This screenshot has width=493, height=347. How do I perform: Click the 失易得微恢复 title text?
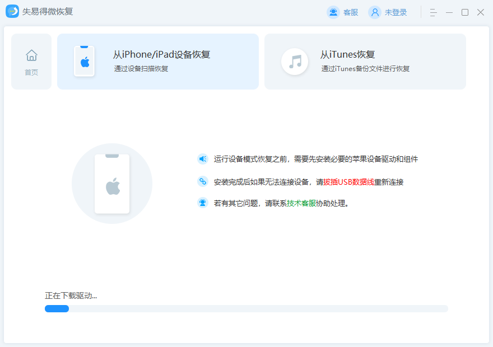click(48, 11)
